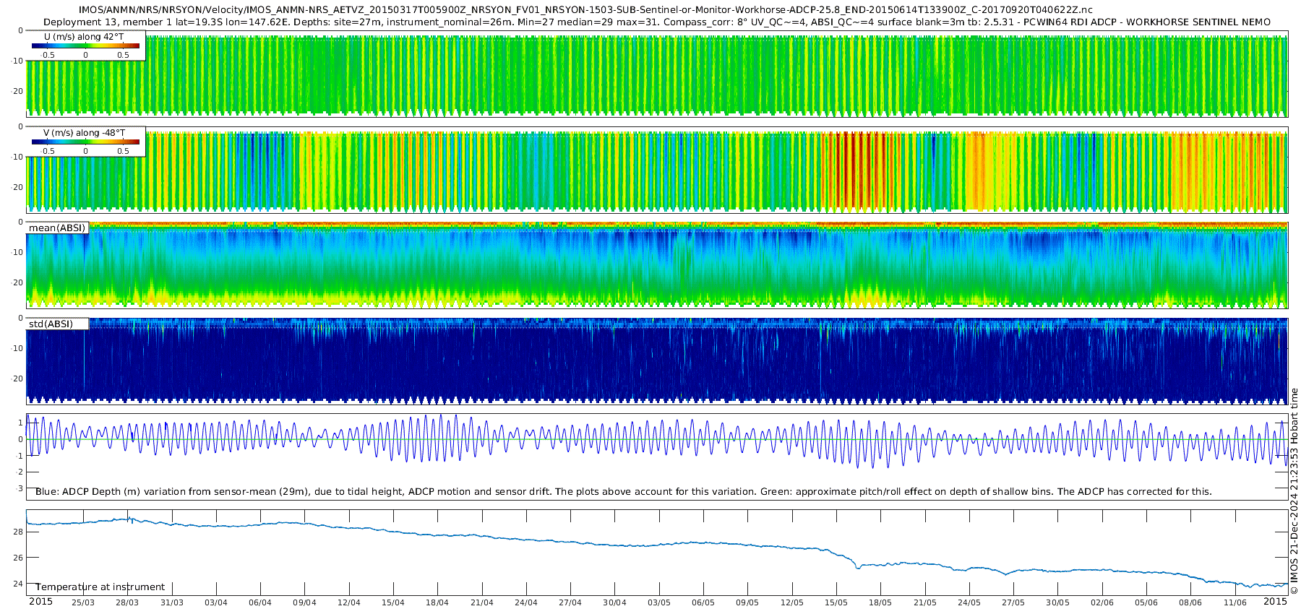
Task: Click the Deployment 13 metadata line
Action: 656,22
